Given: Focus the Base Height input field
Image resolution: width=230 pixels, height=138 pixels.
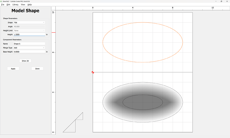Looking at the screenshot, I should coord(29,52).
